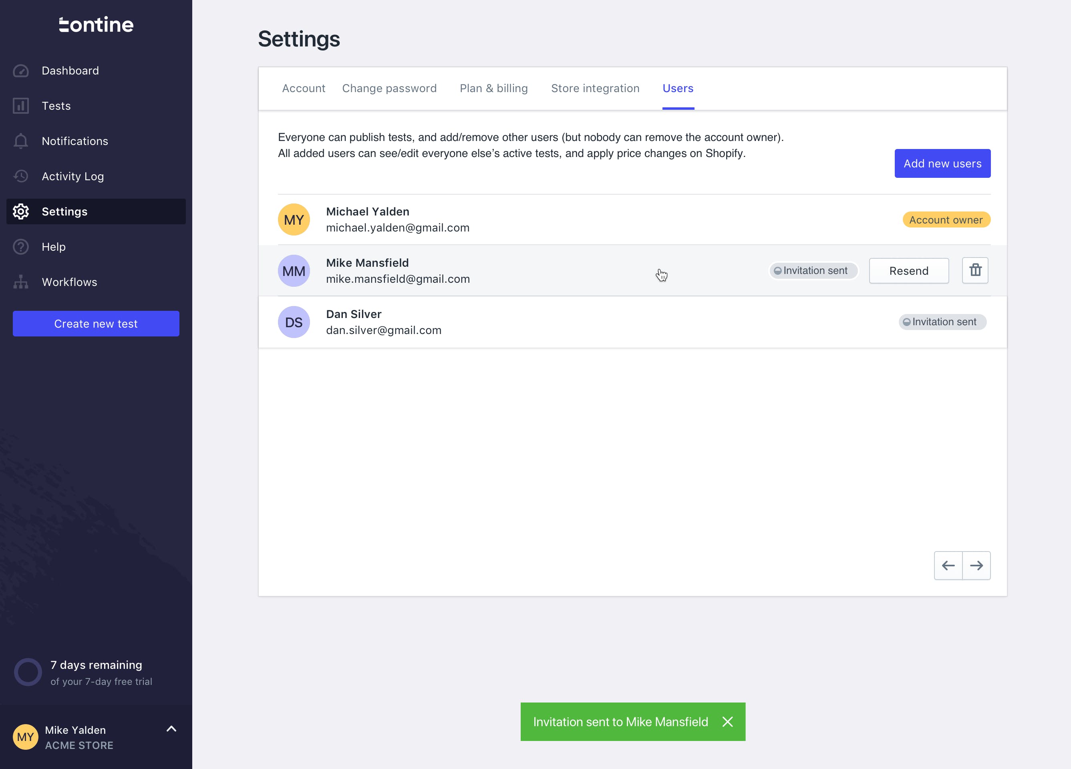1071x769 pixels.
Task: Click Create new test button
Action: pos(96,324)
